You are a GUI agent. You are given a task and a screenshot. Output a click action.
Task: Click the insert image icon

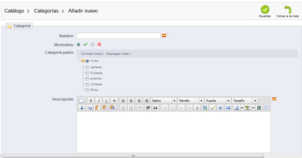(x=205, y=108)
